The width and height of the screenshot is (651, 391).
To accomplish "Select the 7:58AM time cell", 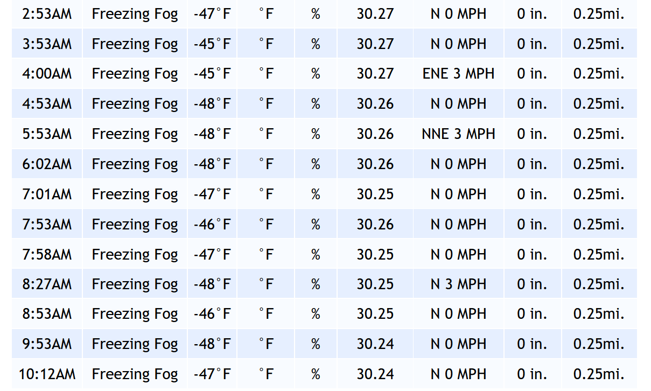I will 47,254.
